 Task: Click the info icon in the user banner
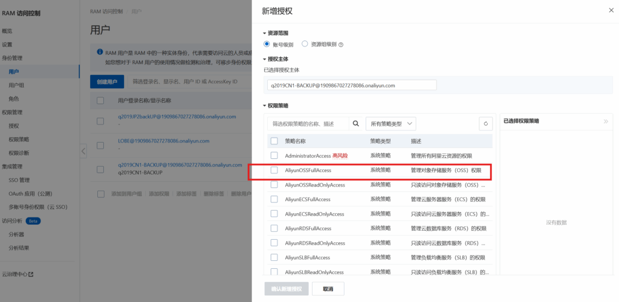(x=100, y=53)
